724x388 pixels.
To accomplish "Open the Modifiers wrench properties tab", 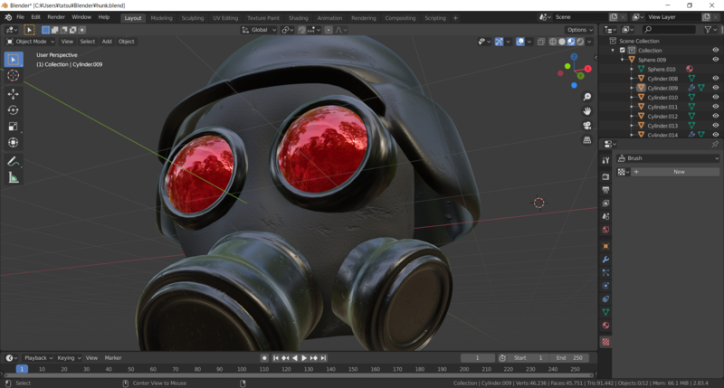I will click(x=605, y=260).
